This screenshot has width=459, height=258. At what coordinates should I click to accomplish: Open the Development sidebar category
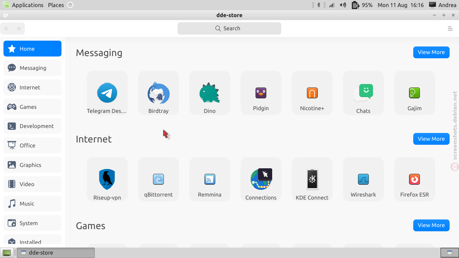(x=33, y=126)
